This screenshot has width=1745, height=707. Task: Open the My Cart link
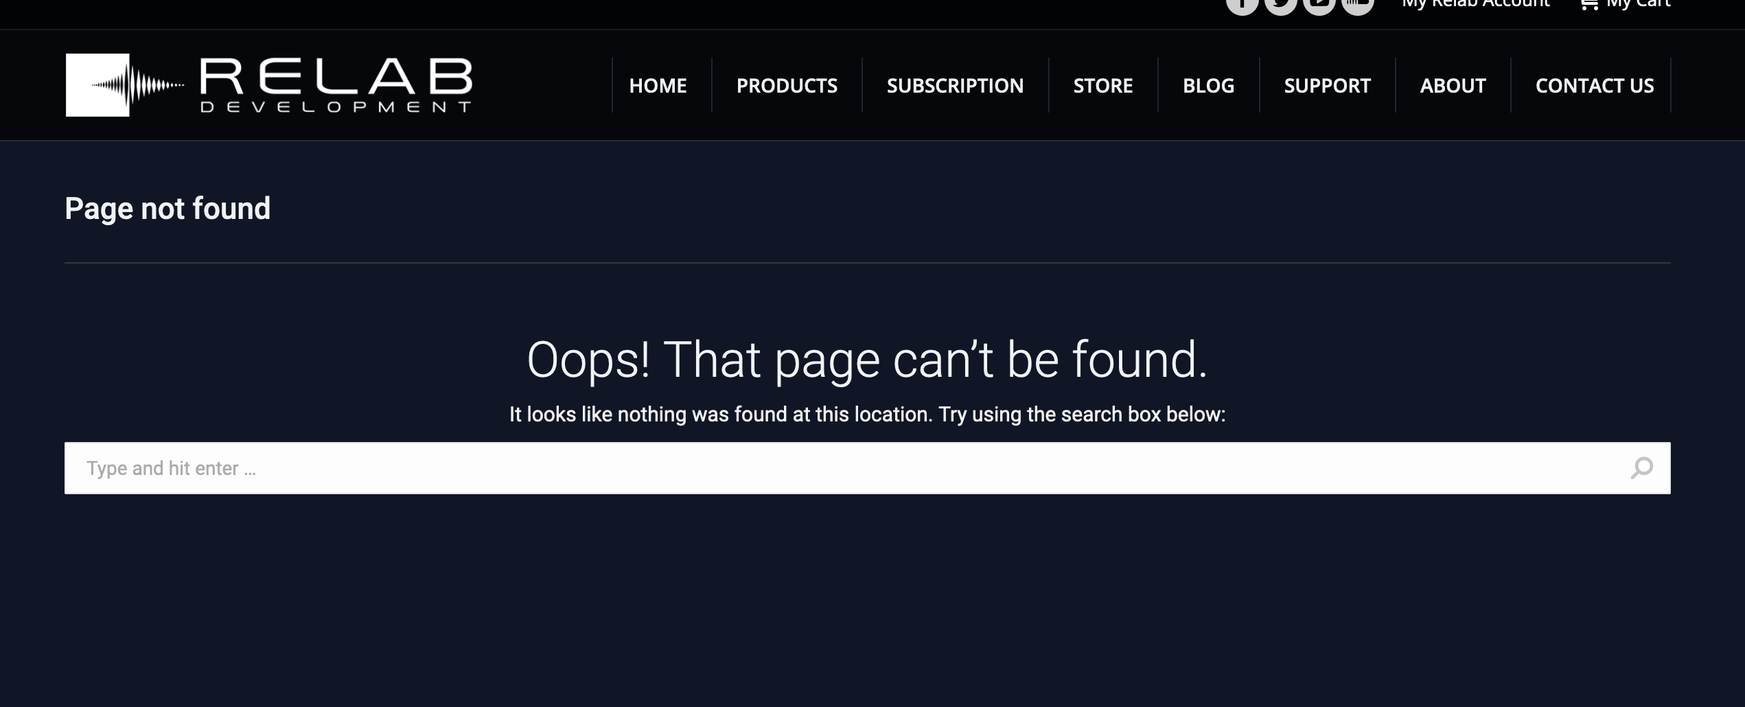(x=1638, y=3)
